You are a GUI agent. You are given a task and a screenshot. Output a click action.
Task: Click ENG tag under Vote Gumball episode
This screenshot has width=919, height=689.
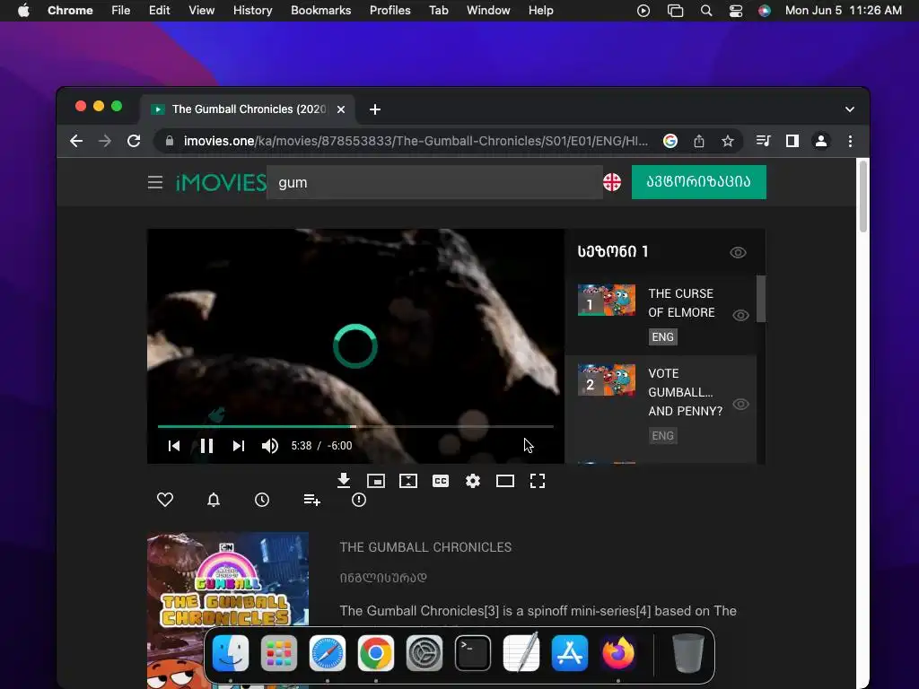tap(663, 436)
